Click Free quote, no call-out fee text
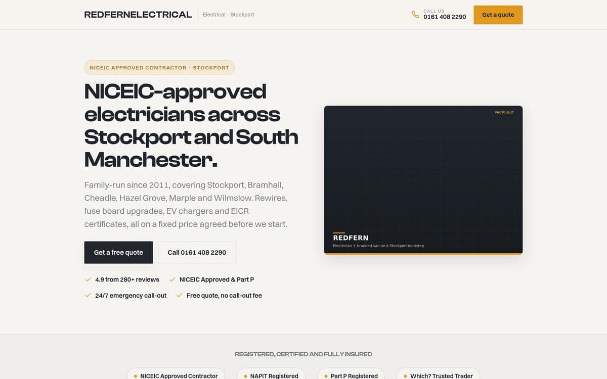Viewport: 607px width, 379px height. click(x=224, y=296)
